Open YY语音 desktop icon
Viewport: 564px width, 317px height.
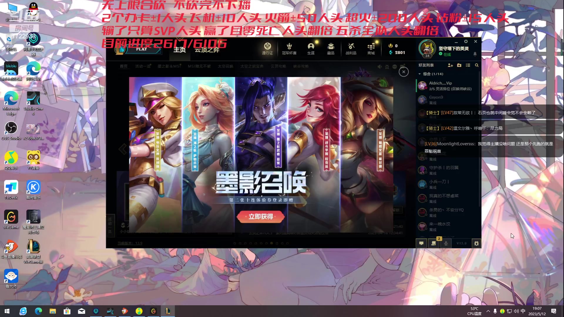[x=33, y=160]
